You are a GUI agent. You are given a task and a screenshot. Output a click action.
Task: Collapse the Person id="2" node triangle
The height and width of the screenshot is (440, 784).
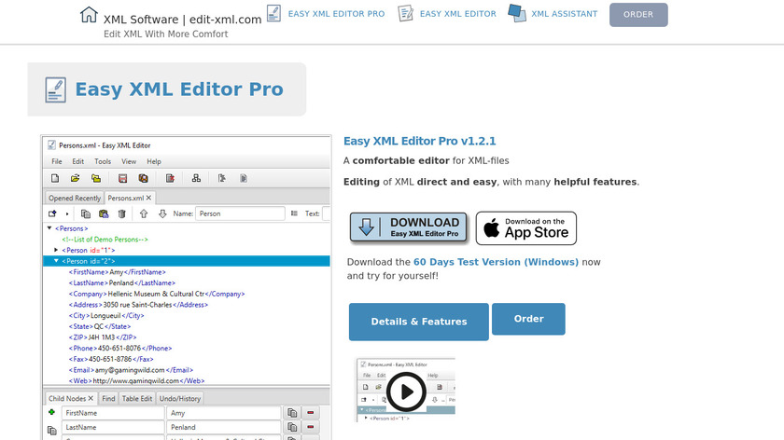(56, 261)
